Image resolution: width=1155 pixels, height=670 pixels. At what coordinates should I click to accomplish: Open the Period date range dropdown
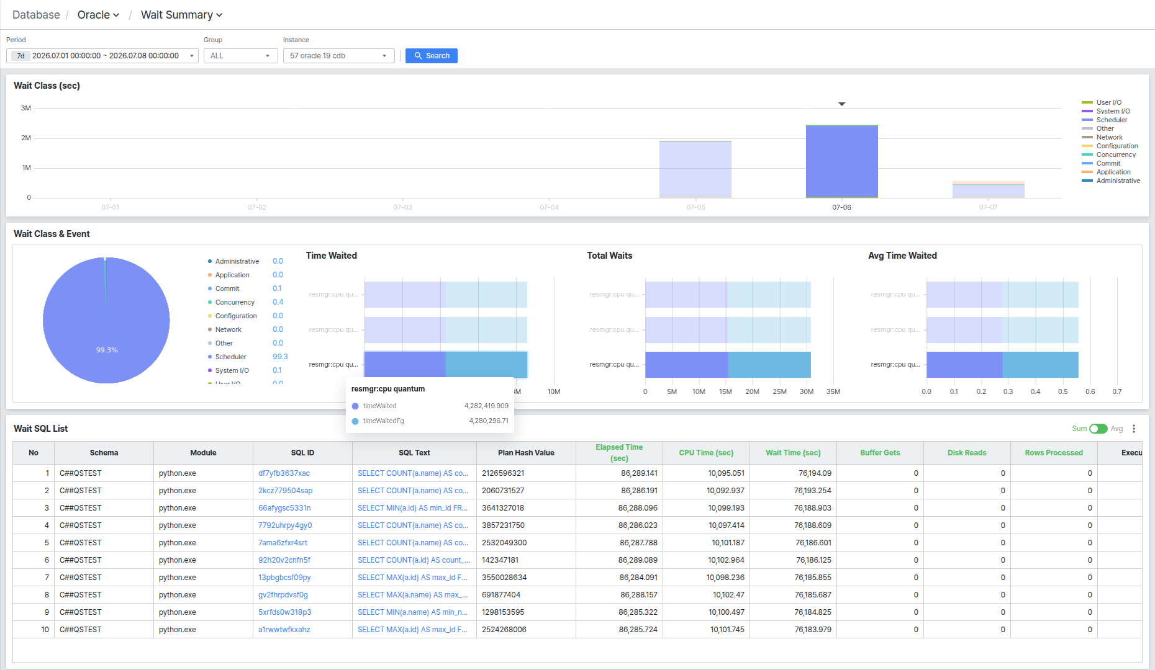pos(102,56)
